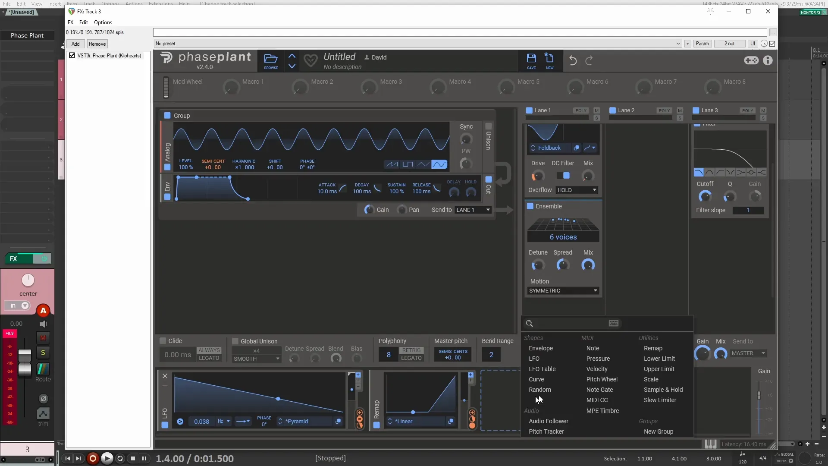Open the Motion SYMMETRIC dropdown

(x=563, y=291)
